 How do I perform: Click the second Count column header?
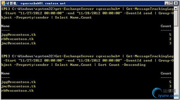(x=166, y=73)
